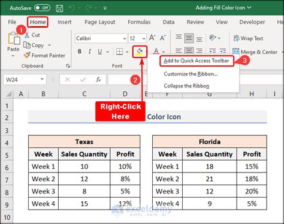Click the Align Left icon
The image size is (284, 224).
(179, 51)
